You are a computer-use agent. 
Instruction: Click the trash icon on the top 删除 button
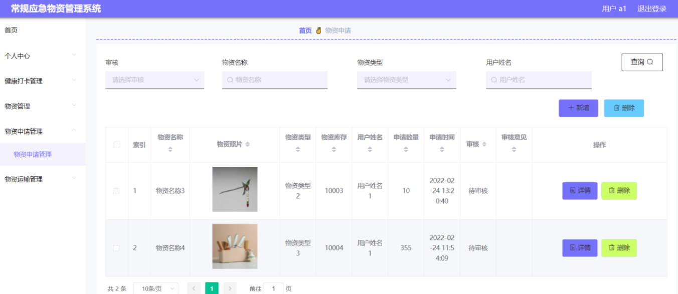coord(616,108)
